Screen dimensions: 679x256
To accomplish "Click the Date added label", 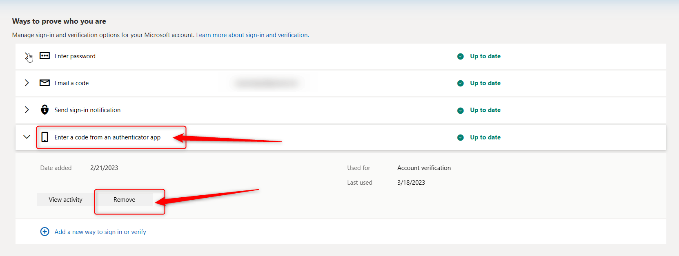I will pos(56,168).
